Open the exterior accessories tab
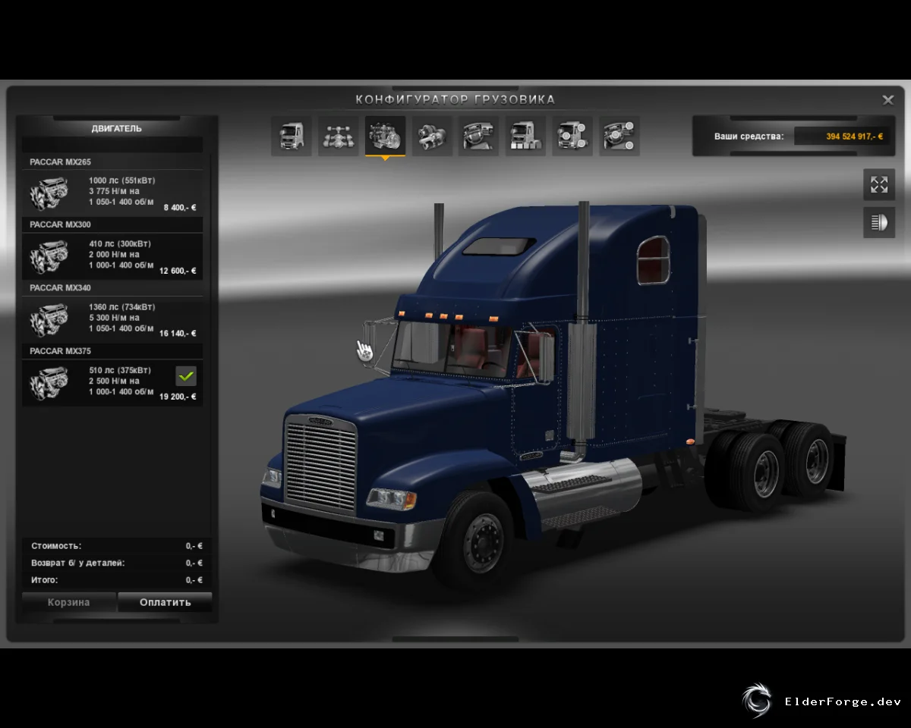The image size is (911, 728). coord(572,136)
